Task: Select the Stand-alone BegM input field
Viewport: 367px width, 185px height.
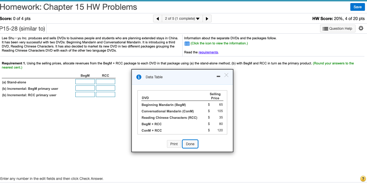Action: point(85,82)
